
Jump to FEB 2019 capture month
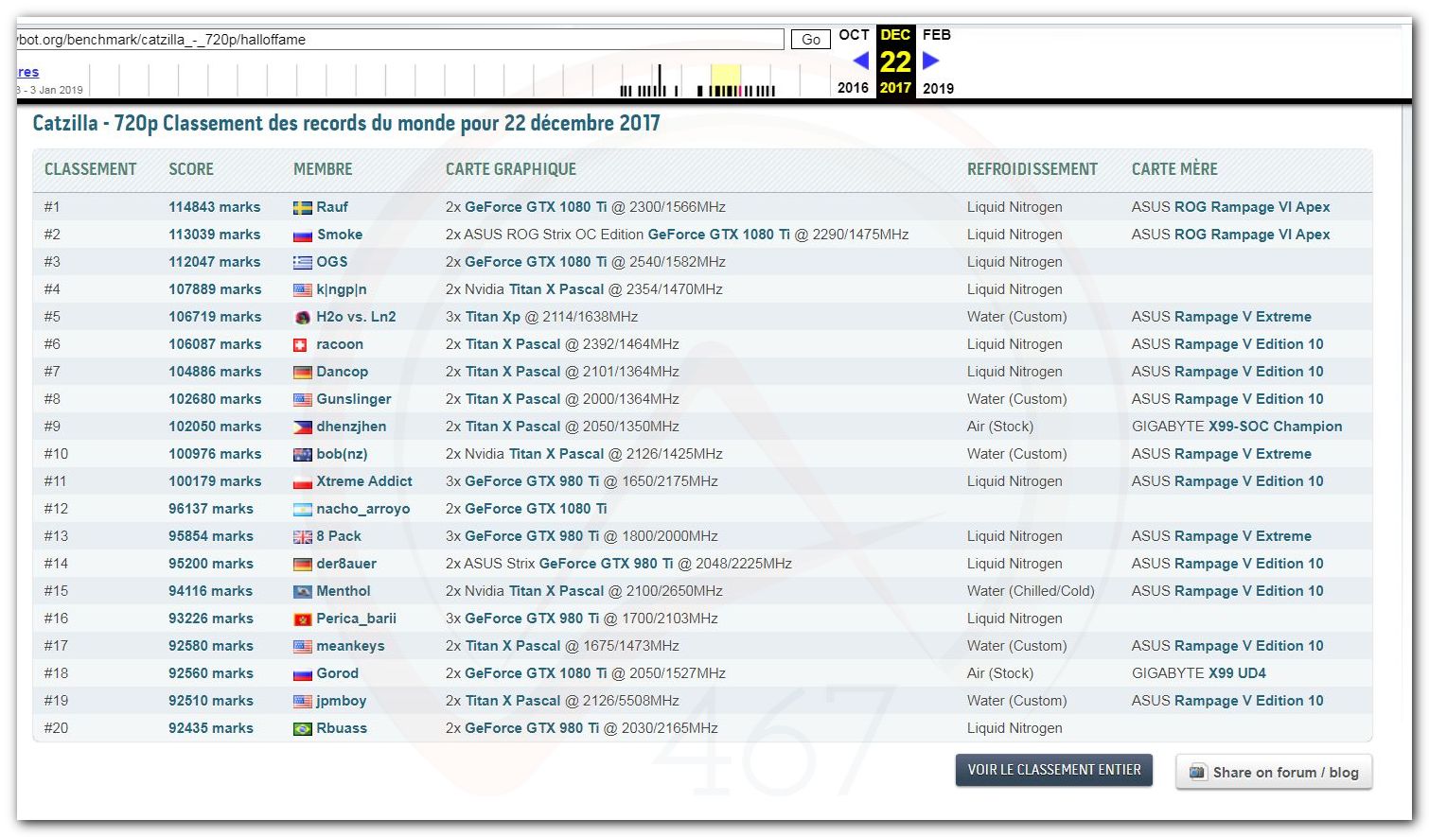[937, 35]
